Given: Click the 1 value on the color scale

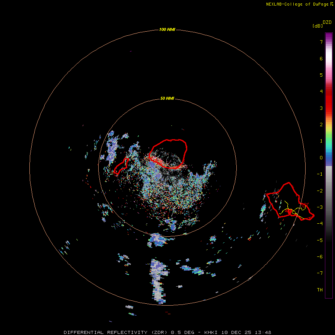Looking at the screenshot, I should 321,141.
